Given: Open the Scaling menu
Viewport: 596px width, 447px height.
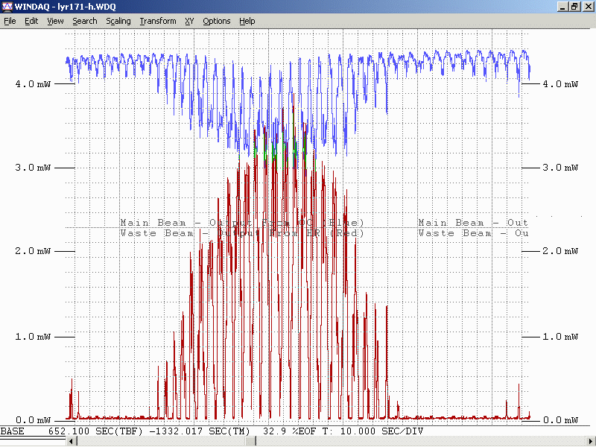Looking at the screenshot, I should coord(118,21).
